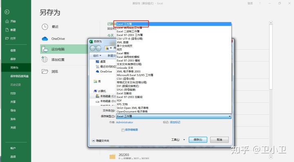
Task: Choose Excel 二进制工作簿 from the list
Action: [128, 31]
